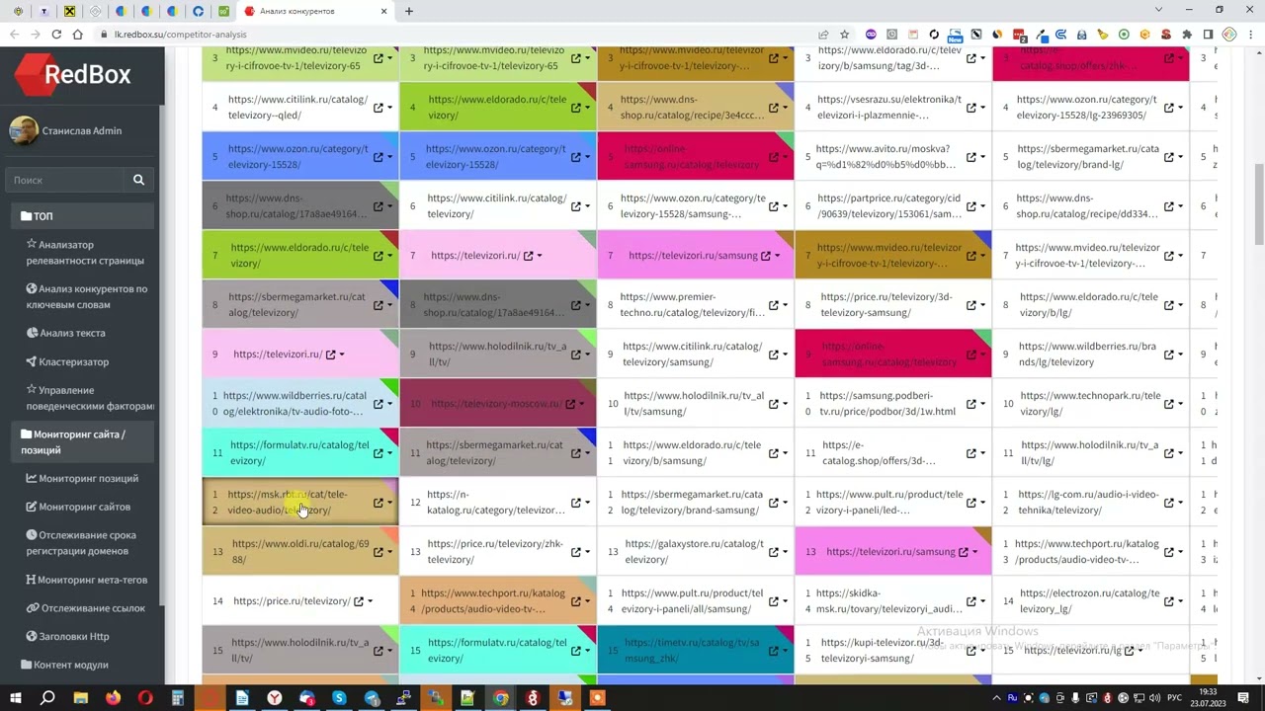Image resolution: width=1265 pixels, height=711 pixels.
Task: Follow the holodilnik.ru tv_all/tv/lg link
Action: [x=1089, y=453]
